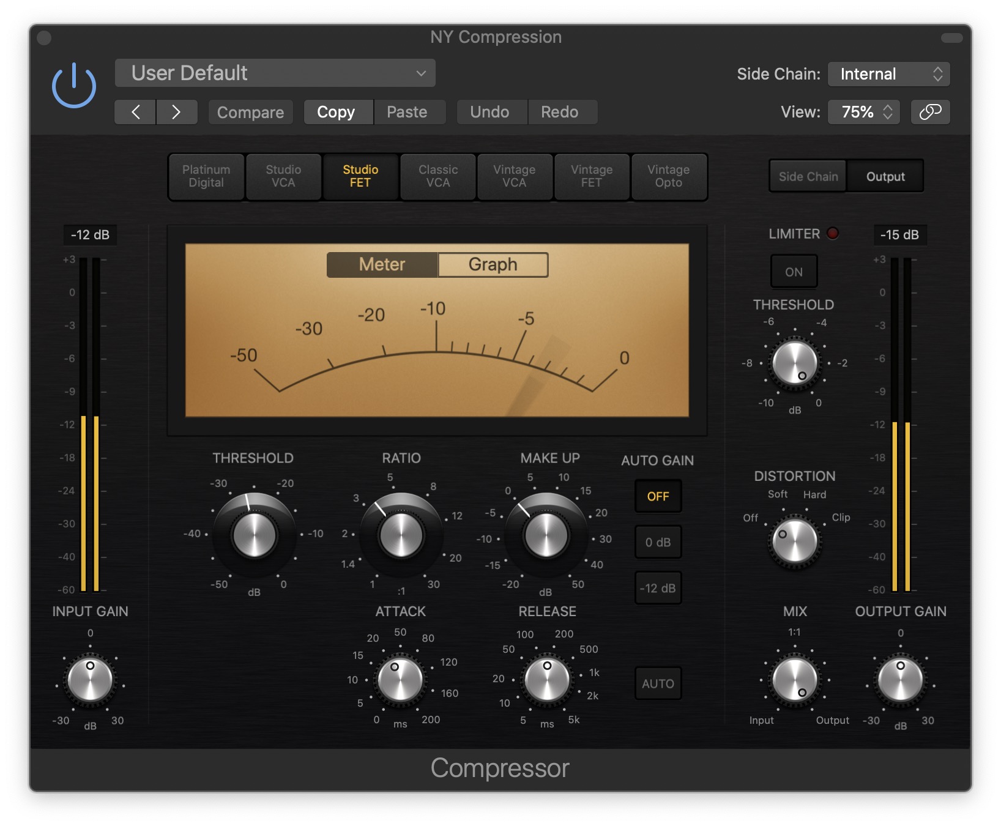This screenshot has width=1001, height=826.
Task: Click the Distortion knob
Action: (794, 540)
